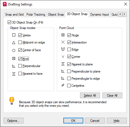The height and width of the screenshot is (127, 130).
Task: Show next tabs with right arrow
Action: (x=124, y=14)
